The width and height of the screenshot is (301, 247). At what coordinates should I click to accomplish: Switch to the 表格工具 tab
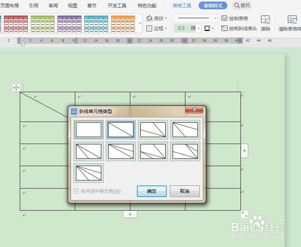point(182,5)
